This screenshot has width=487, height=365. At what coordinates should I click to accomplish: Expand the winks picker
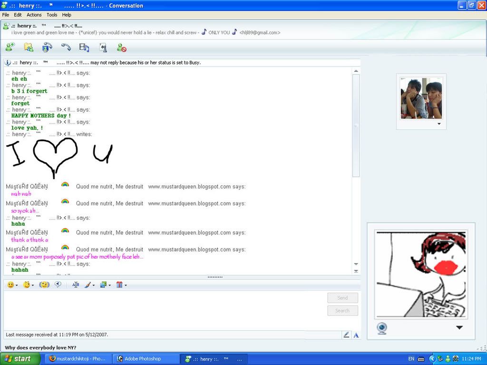[x=32, y=285]
